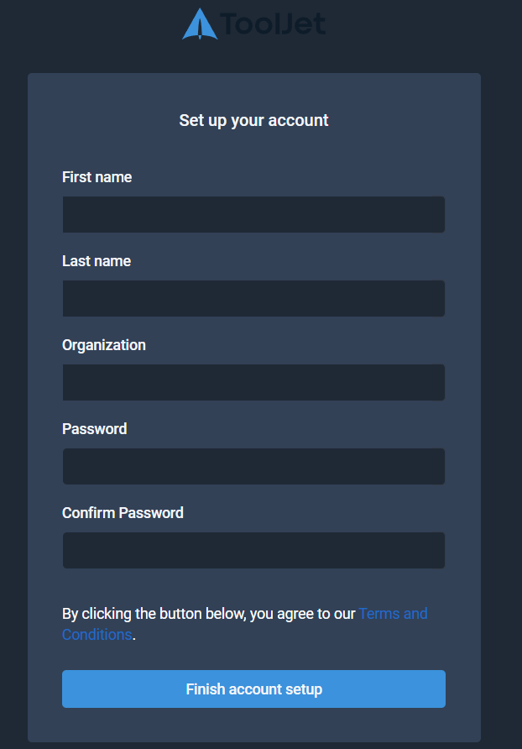Activate the Confirm Password field
Screen dimensions: 522x749
[253, 550]
